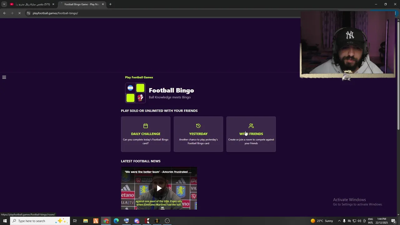The image size is (400, 225).
Task: Click the Football Bingo logo tile
Action: 135,93
